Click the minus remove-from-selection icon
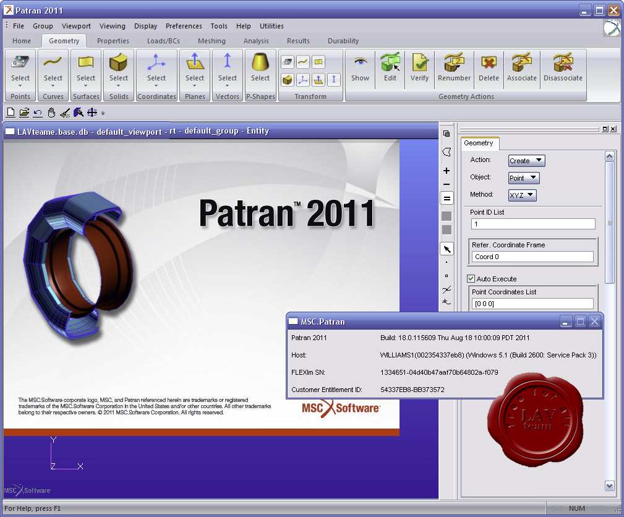 pyautogui.click(x=447, y=184)
